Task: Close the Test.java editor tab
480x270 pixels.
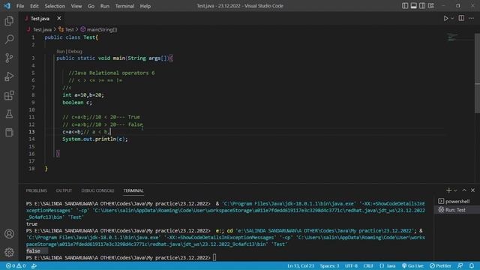Action: click(x=59, y=18)
